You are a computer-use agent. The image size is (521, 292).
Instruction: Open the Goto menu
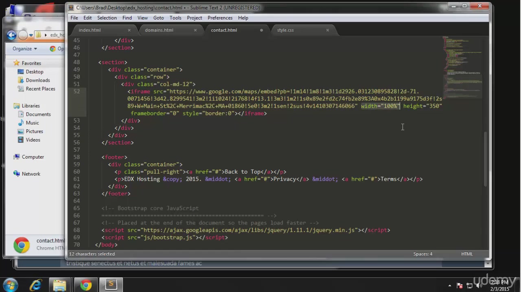click(158, 18)
